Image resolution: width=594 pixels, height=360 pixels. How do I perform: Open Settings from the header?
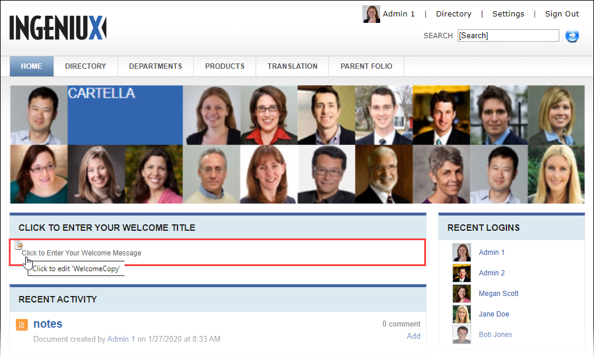pyautogui.click(x=508, y=14)
